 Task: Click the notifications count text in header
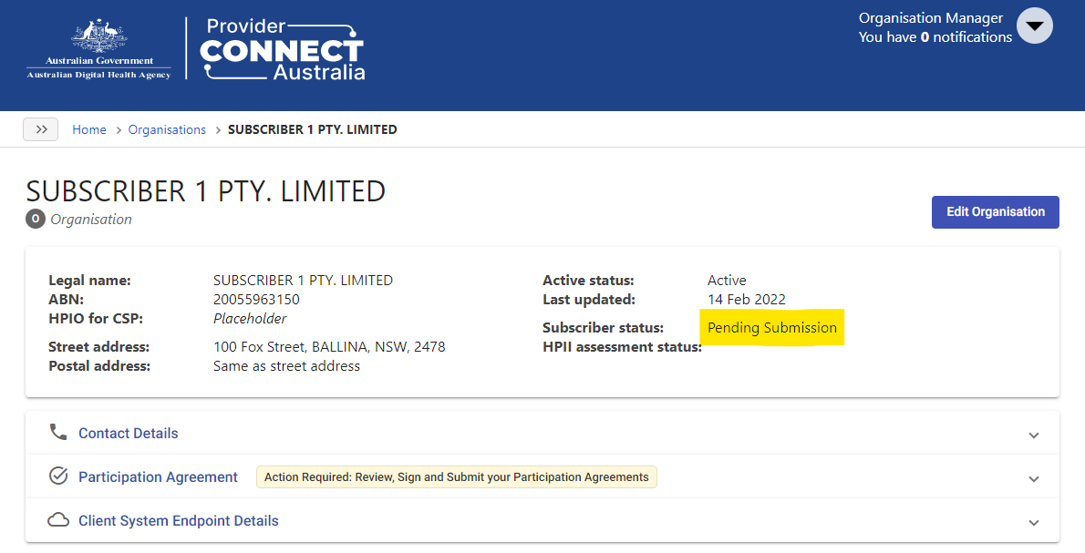coord(935,37)
